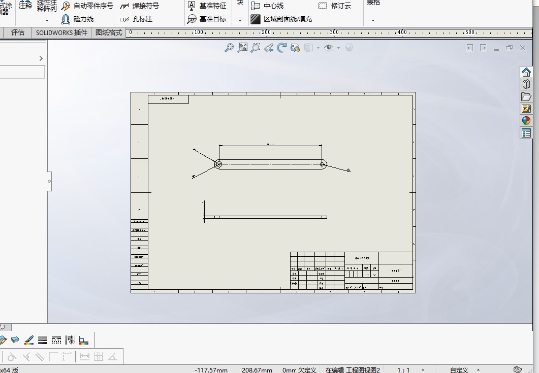539x373 pixels.
Task: Click the greyed align corner icon
Action: (x=53, y=357)
